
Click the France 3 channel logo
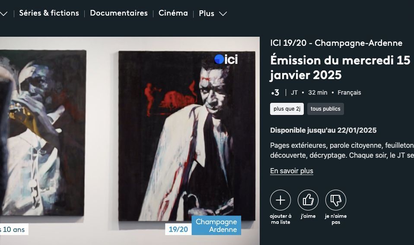pyautogui.click(x=275, y=92)
